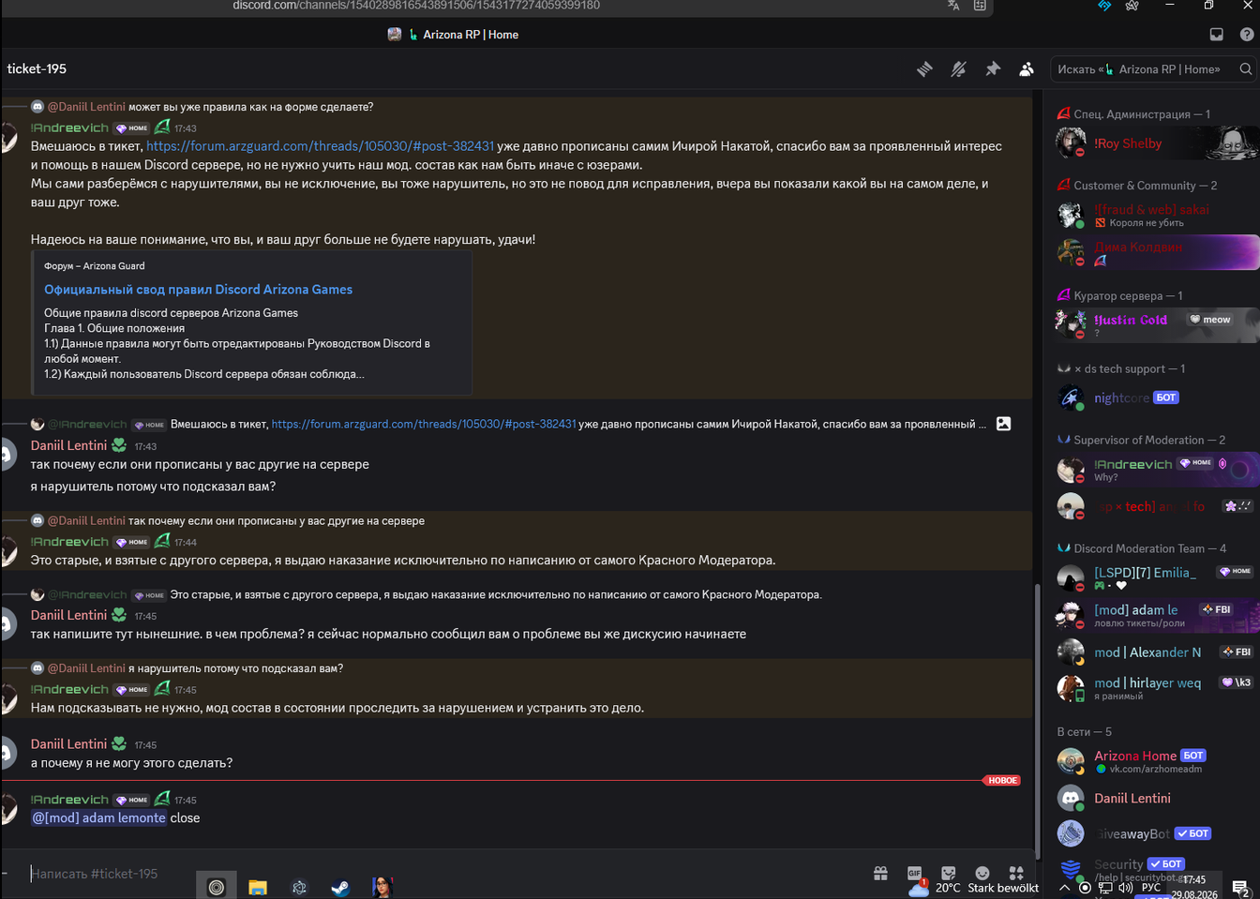Click Daniil Lentini in the member list
This screenshot has height=899, width=1260.
point(1156,799)
